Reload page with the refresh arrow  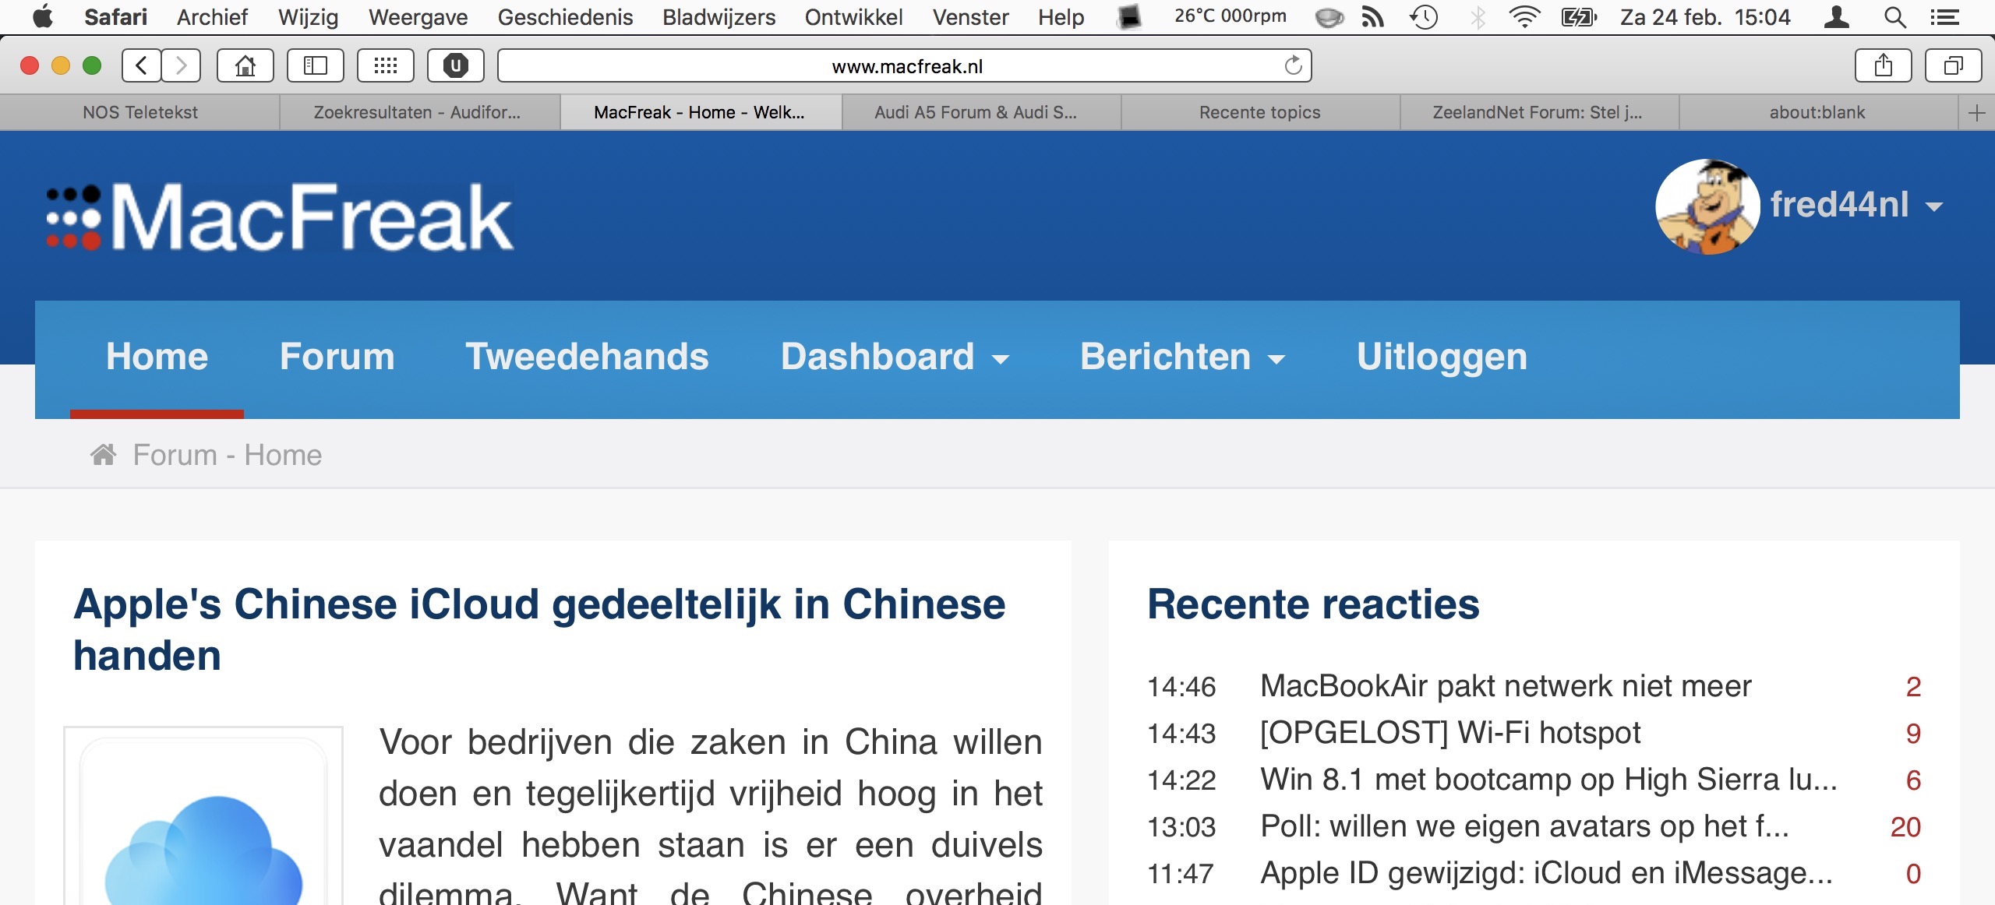[x=1293, y=65]
